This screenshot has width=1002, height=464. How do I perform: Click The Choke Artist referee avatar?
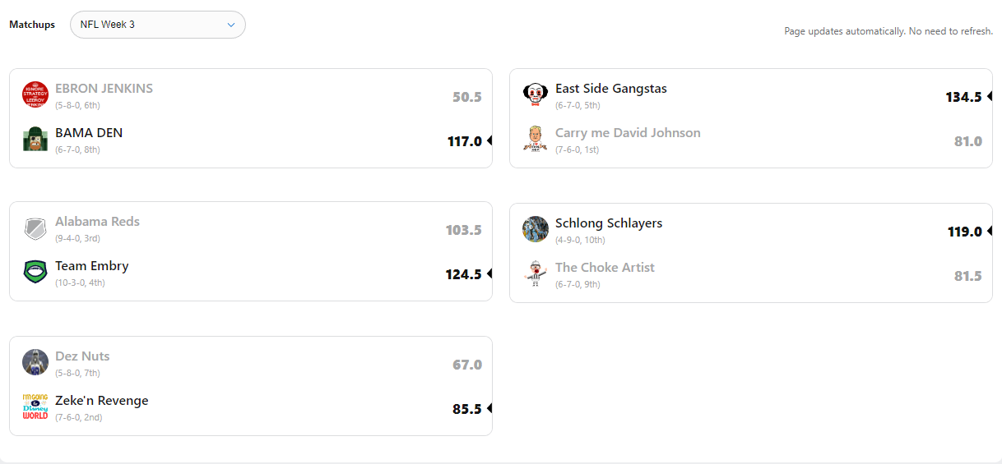pyautogui.click(x=536, y=274)
